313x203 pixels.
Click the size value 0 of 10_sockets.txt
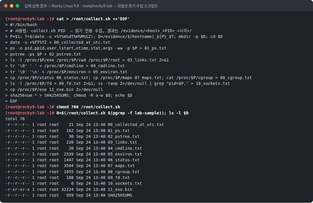click(72, 184)
